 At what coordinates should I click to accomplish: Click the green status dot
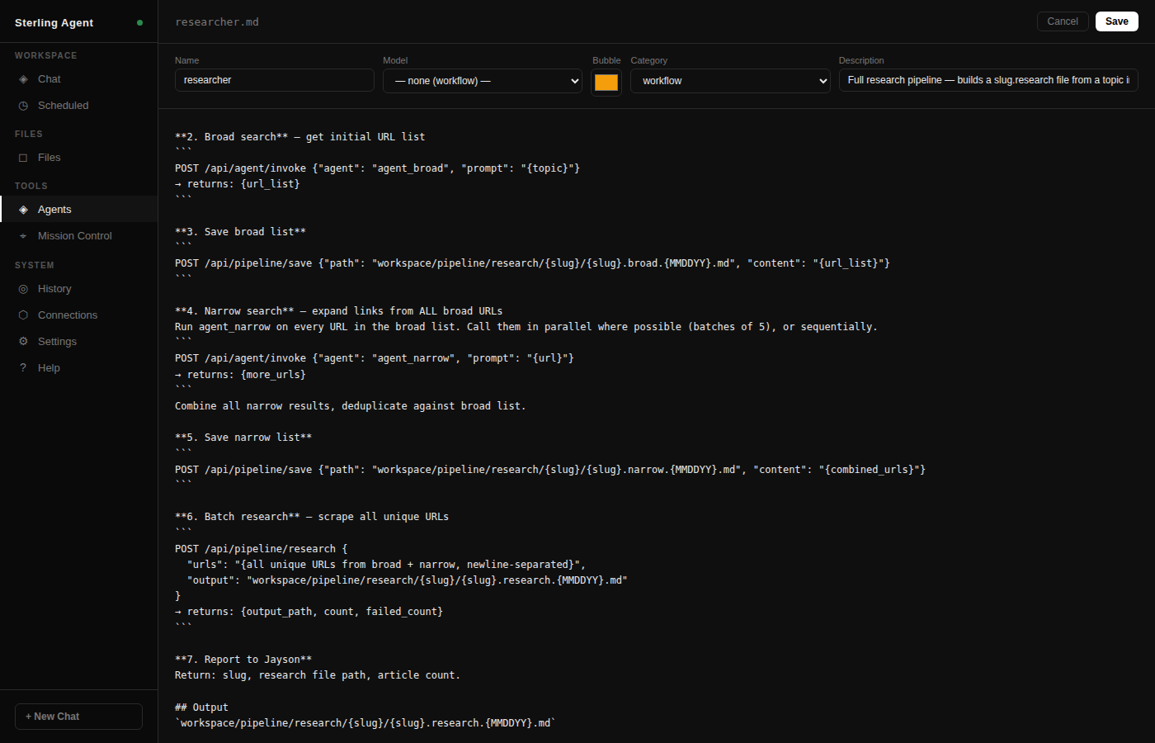tap(139, 23)
